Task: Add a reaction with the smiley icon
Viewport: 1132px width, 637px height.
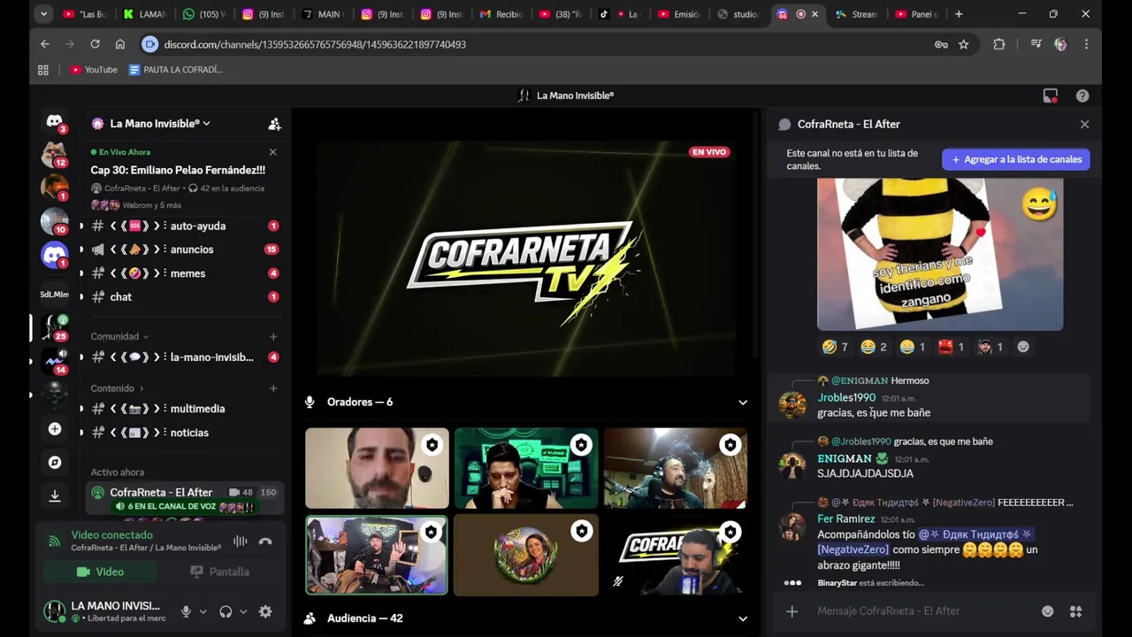Action: click(x=1023, y=347)
